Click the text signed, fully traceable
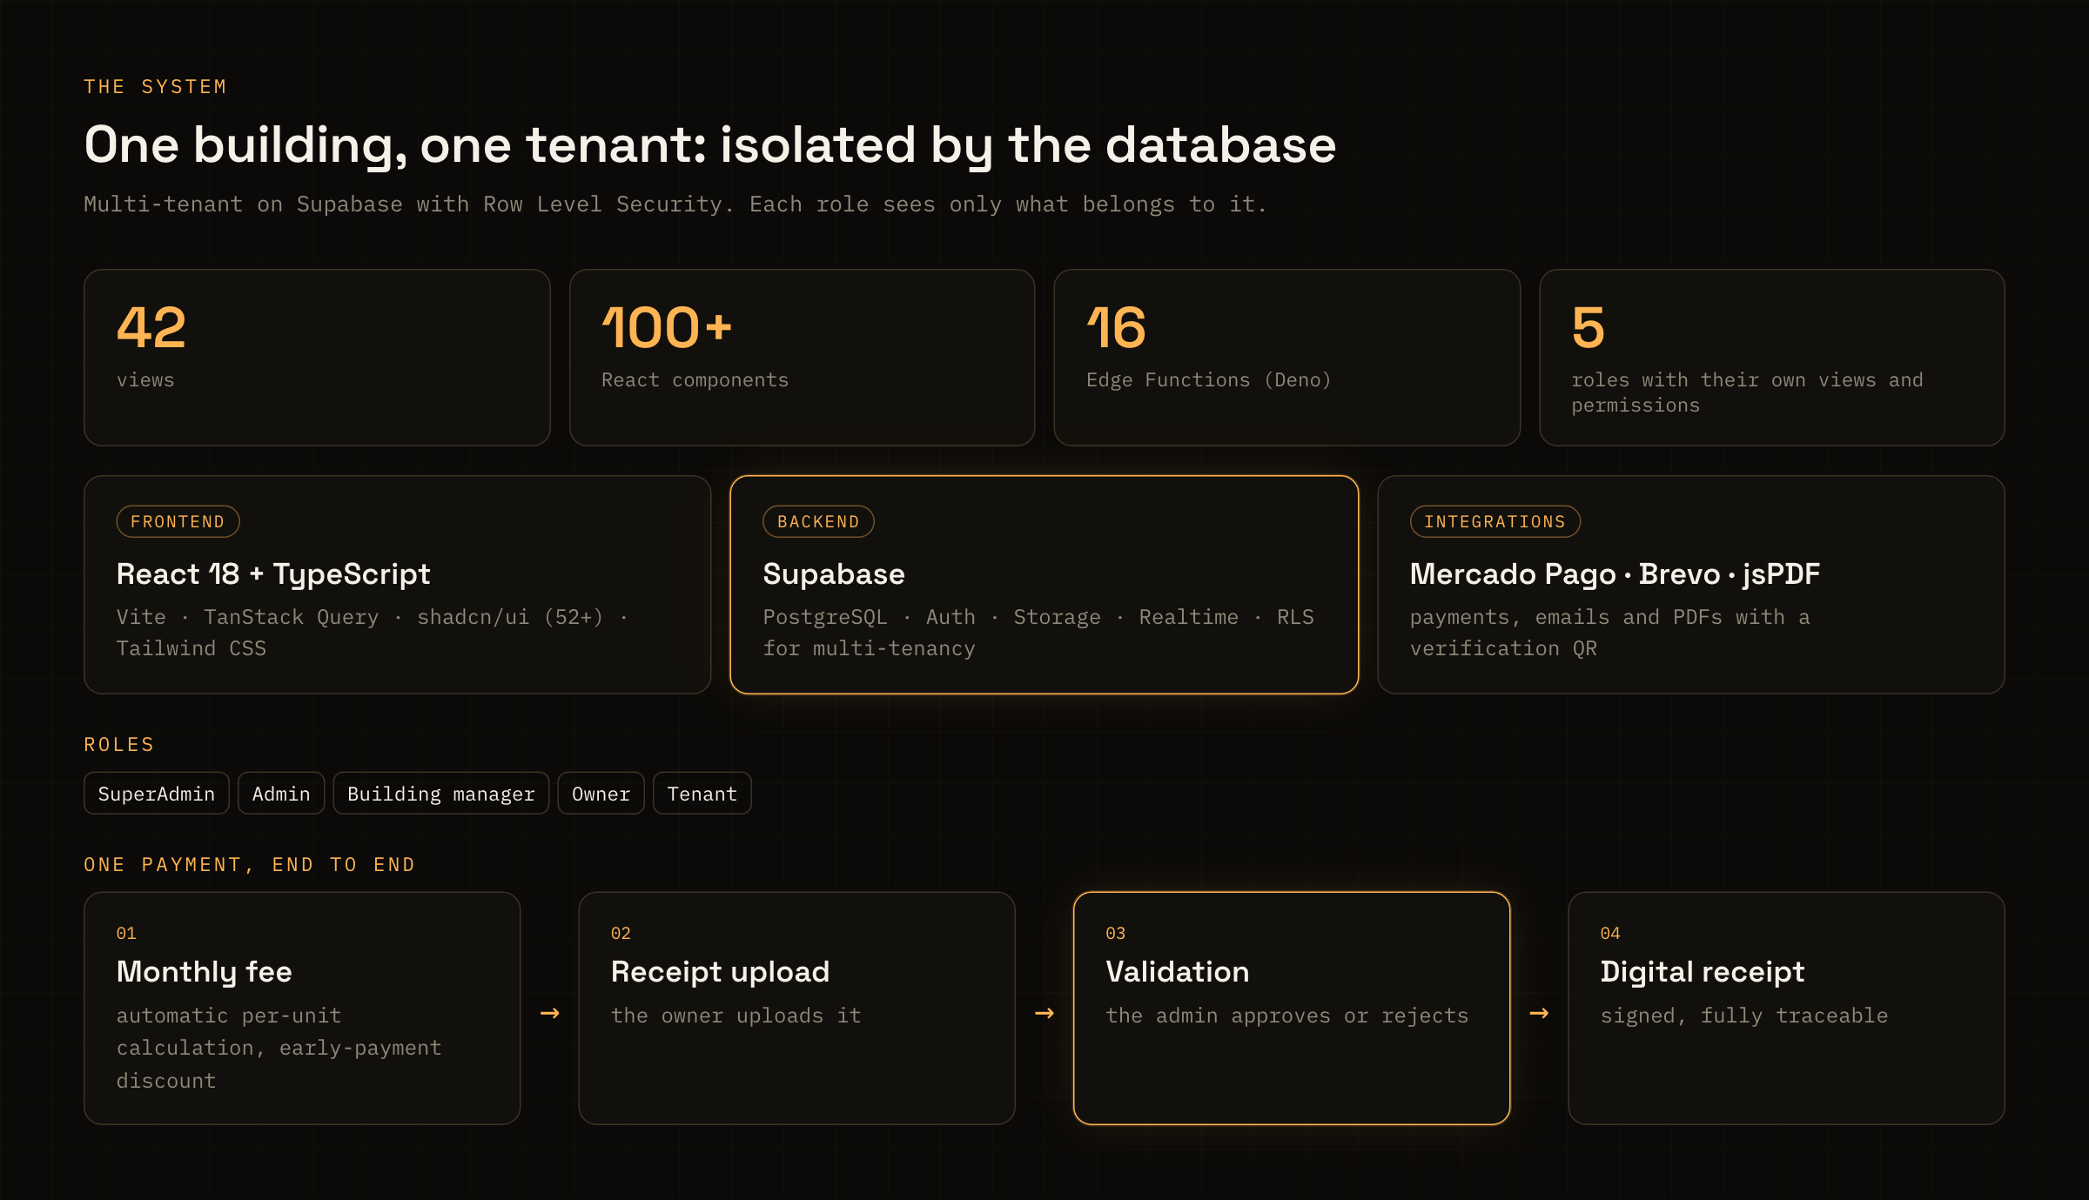2089x1200 pixels. coord(1744,1016)
